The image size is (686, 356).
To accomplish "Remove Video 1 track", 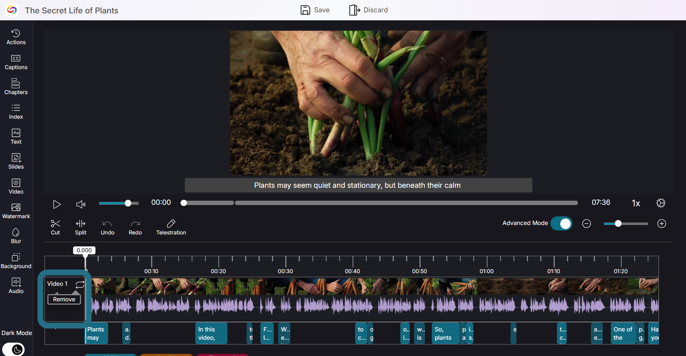I will [64, 299].
